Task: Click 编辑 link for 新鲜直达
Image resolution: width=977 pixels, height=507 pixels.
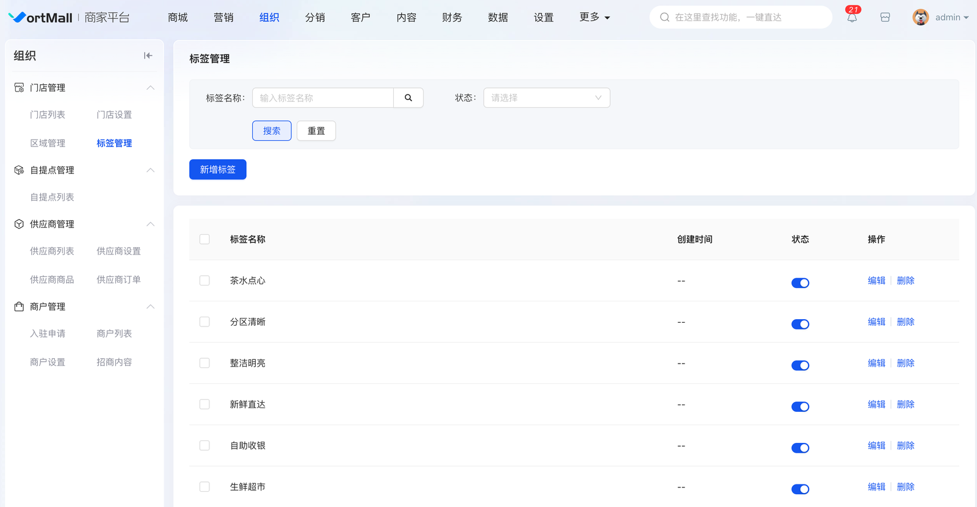Action: coord(876,405)
